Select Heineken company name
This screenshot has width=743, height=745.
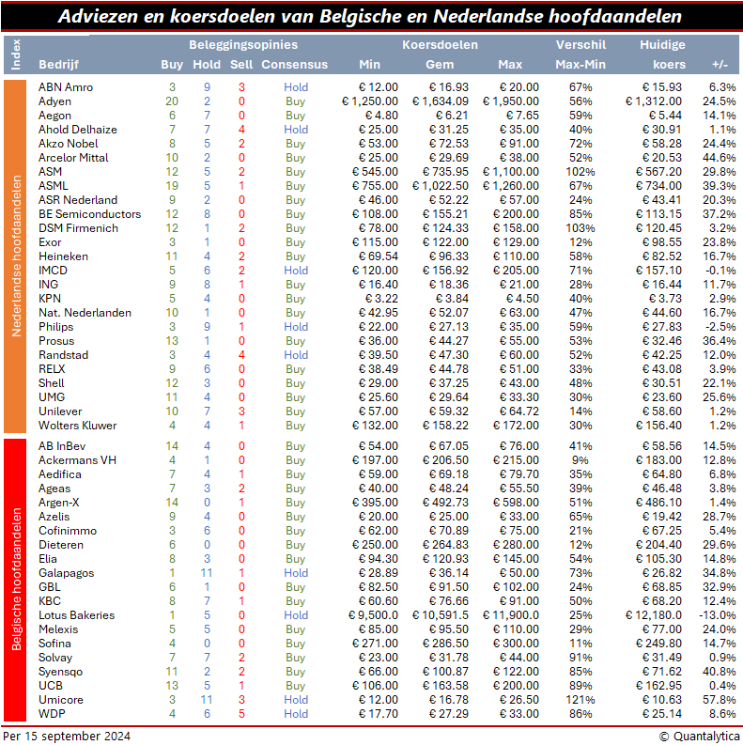click(63, 256)
